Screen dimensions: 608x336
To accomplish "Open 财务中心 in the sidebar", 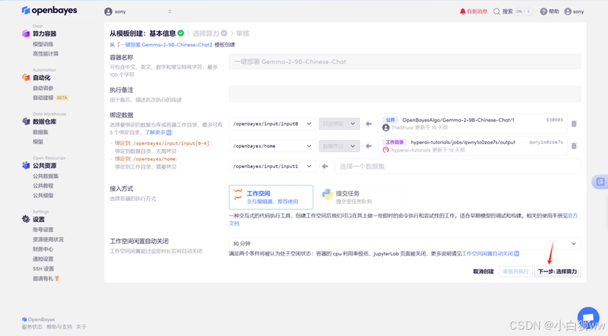I will [43, 249].
